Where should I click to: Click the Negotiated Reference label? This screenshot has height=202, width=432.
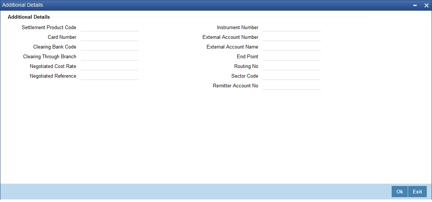click(53, 76)
